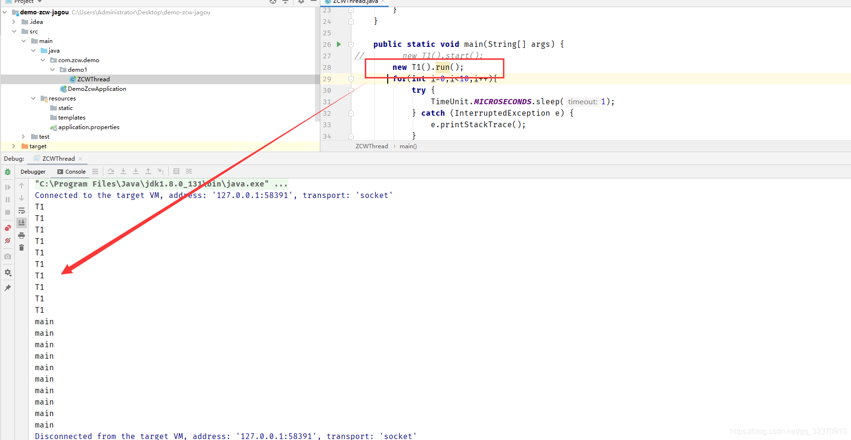
Task: Click the Step Over icon
Action: click(x=111, y=171)
